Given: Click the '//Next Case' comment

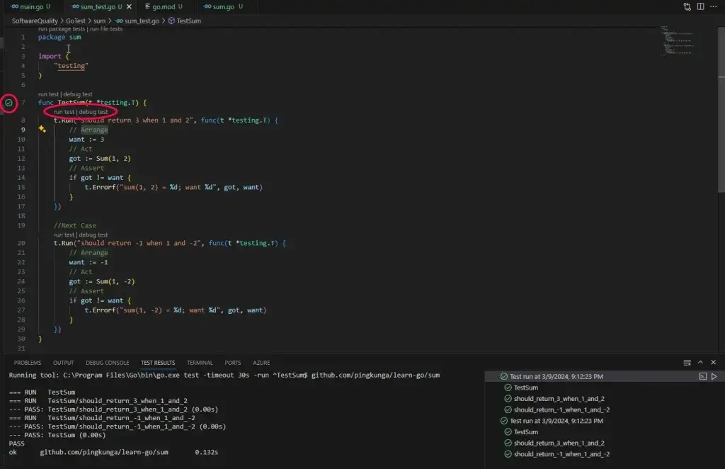Looking at the screenshot, I should click(x=75, y=225).
